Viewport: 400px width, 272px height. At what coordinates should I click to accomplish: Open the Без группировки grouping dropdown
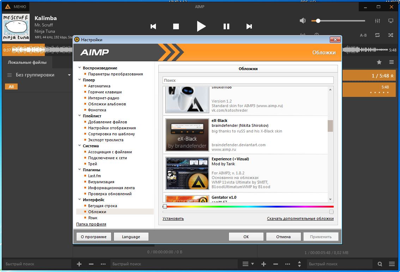(39, 75)
